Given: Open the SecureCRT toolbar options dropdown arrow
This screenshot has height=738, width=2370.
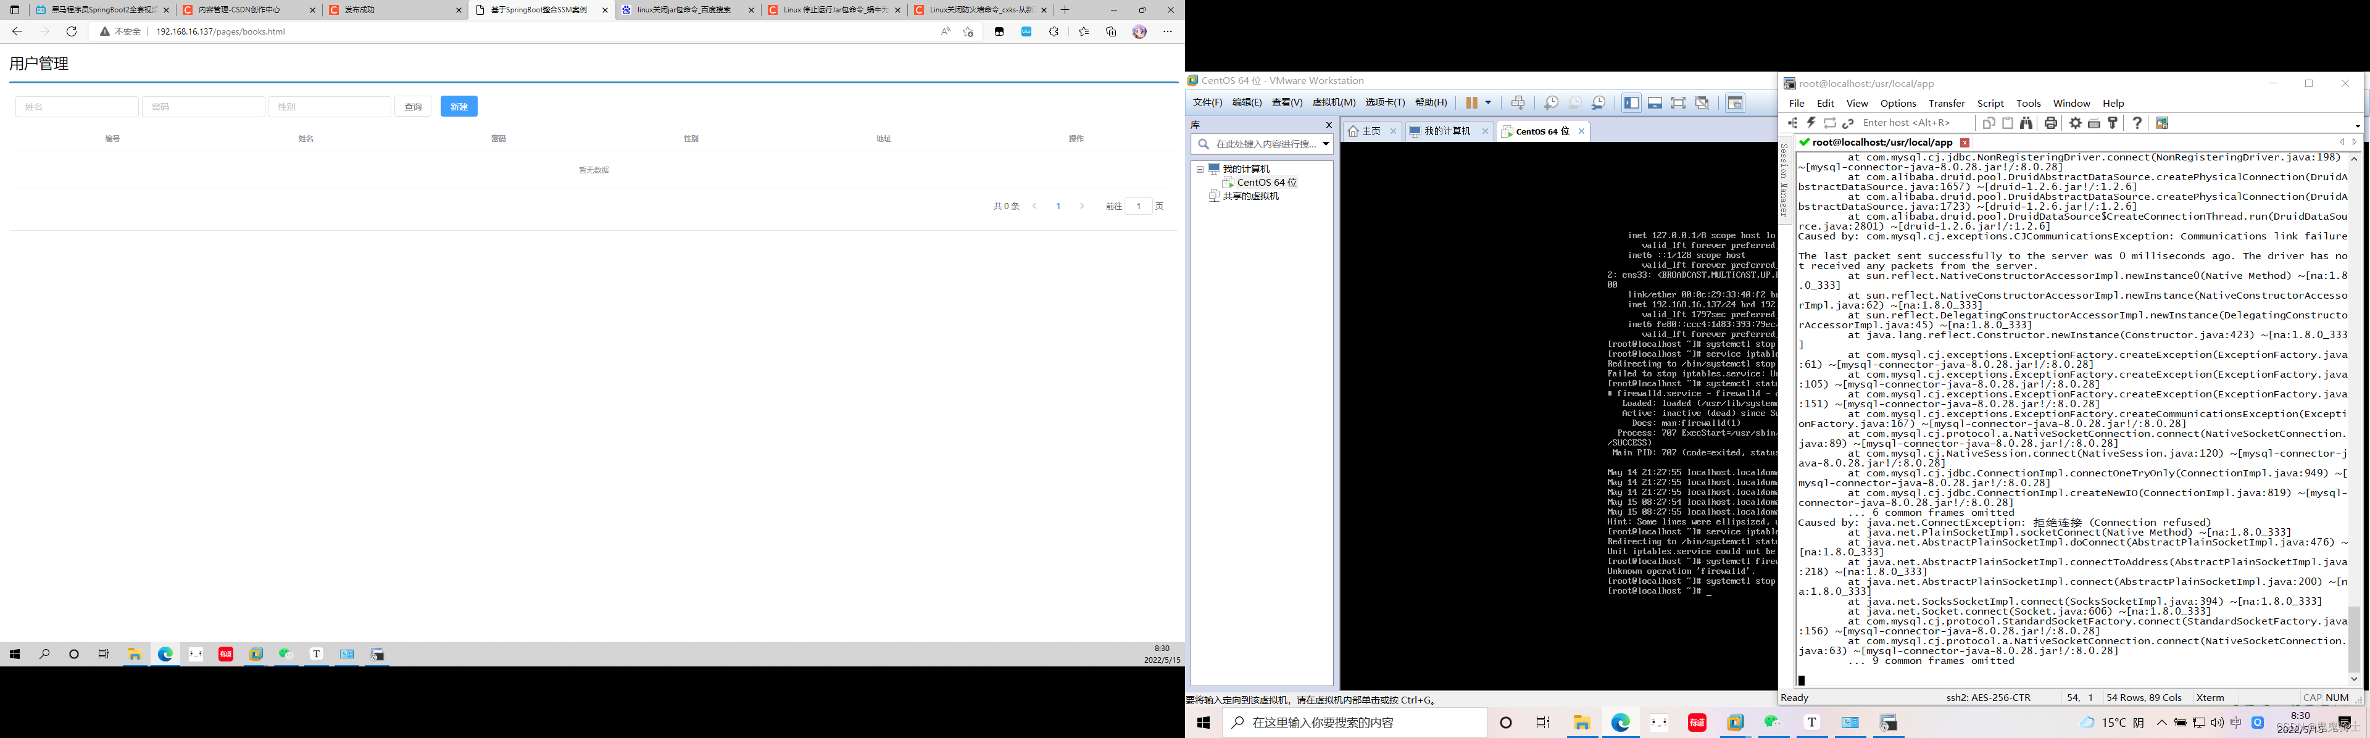Looking at the screenshot, I should pyautogui.click(x=2357, y=126).
